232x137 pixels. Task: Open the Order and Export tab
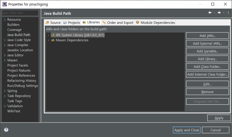(x=118, y=22)
